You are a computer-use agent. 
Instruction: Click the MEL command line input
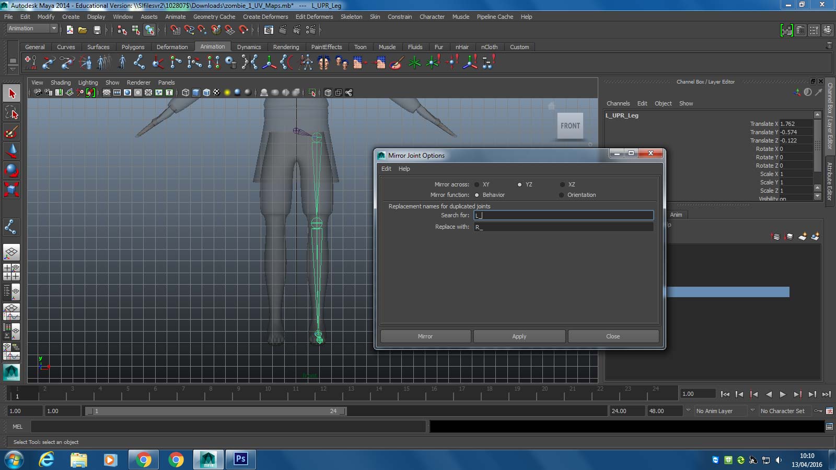(x=228, y=427)
